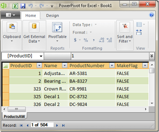Open the currency symbol dropdown arrow

pos(80,40)
